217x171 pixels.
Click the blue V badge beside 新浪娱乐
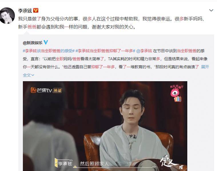(x=46, y=42)
